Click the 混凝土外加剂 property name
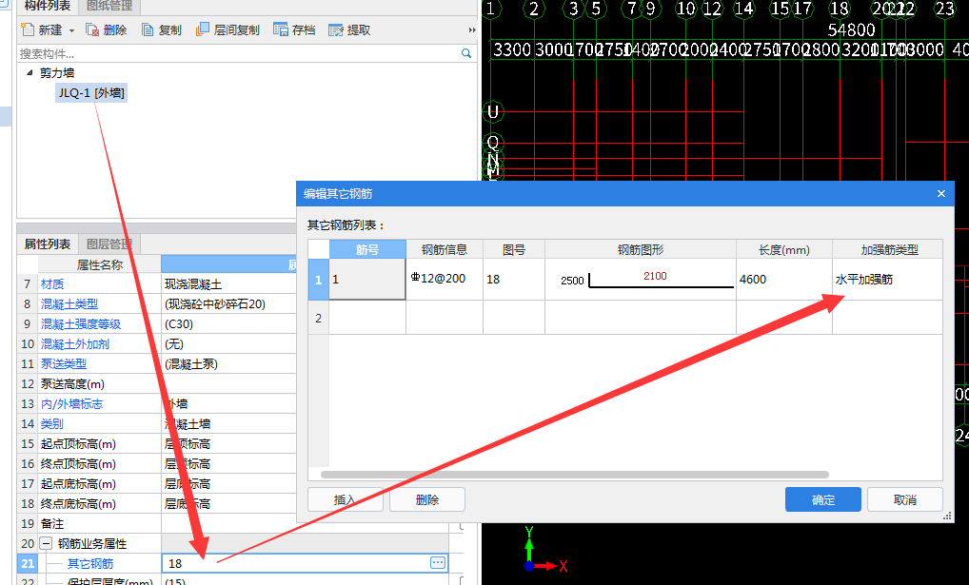 coord(75,344)
